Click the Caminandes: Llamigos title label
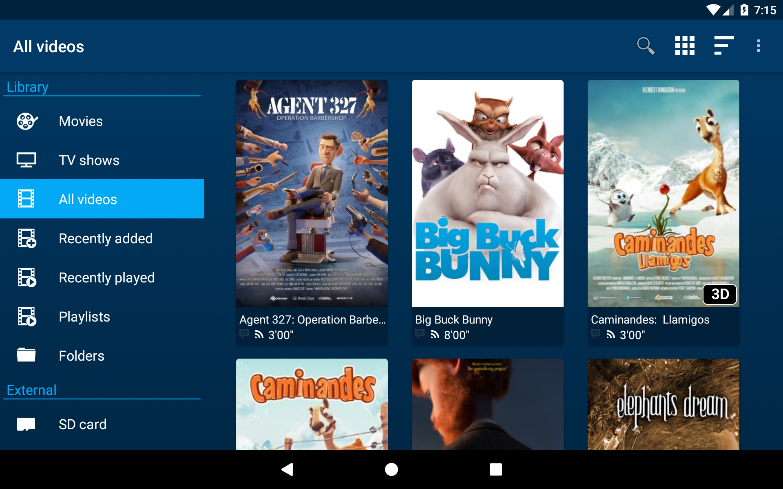The width and height of the screenshot is (783, 489). [650, 319]
